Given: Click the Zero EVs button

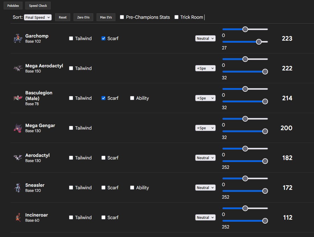Looking at the screenshot, I should [83, 17].
